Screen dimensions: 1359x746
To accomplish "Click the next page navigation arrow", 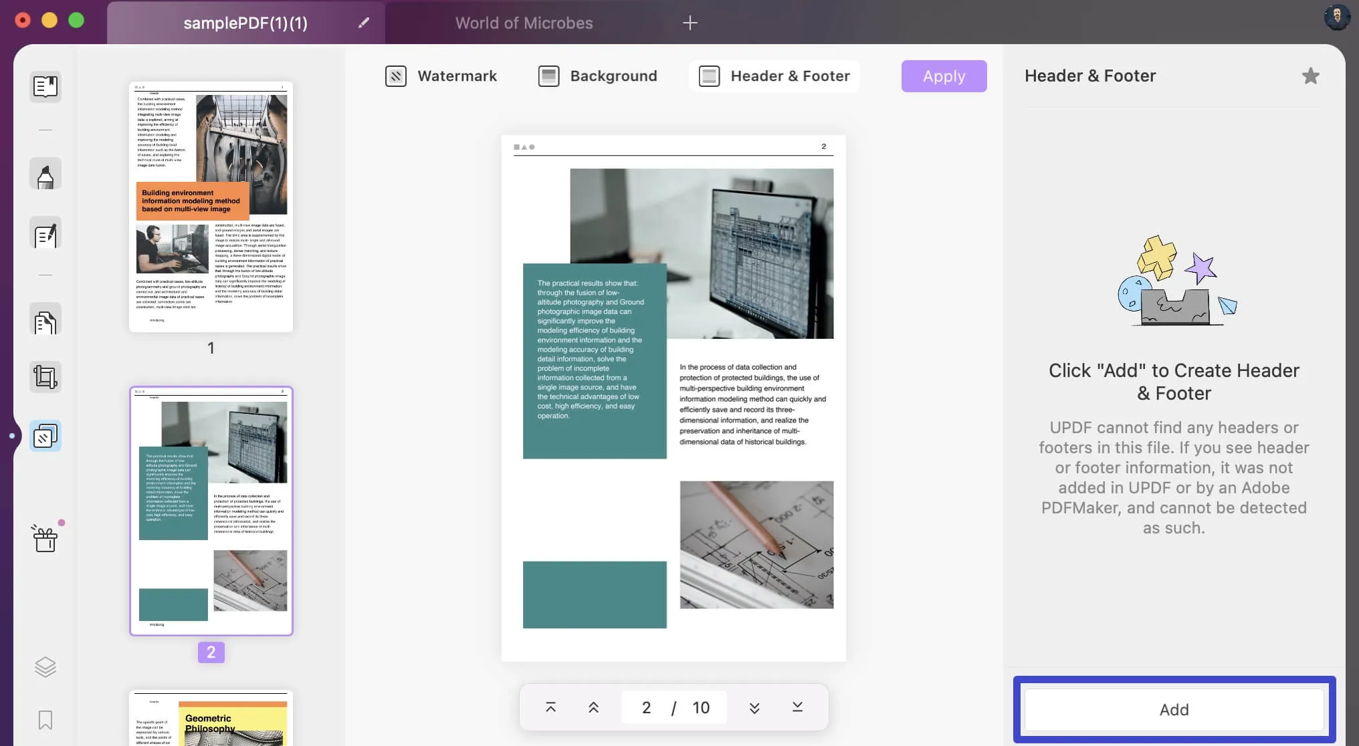I will [754, 707].
